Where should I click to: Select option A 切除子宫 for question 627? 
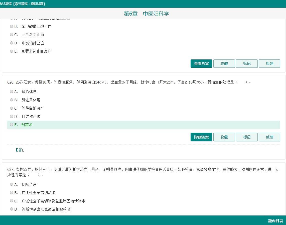[x=12, y=184]
